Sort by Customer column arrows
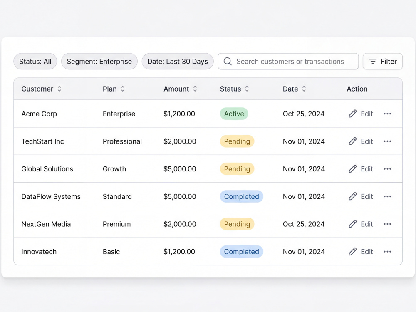416x312 pixels. click(x=59, y=89)
